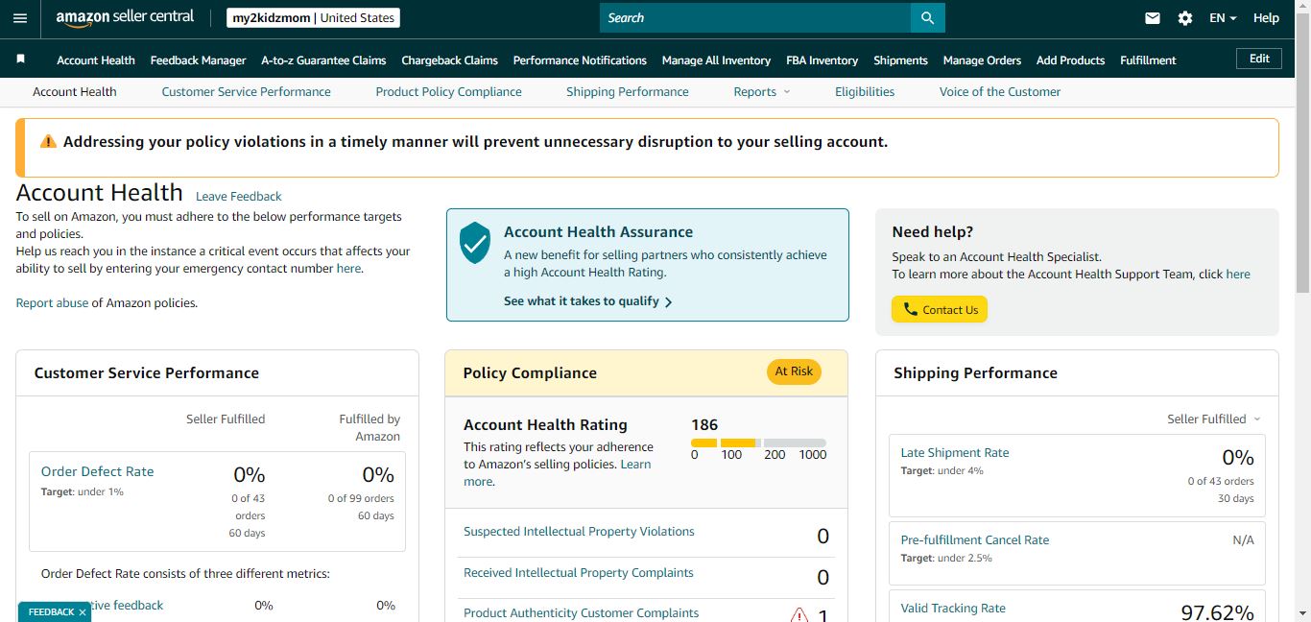This screenshot has width=1311, height=622.
Task: Click the bookmark icon in the favorites bar
Action: [21, 60]
